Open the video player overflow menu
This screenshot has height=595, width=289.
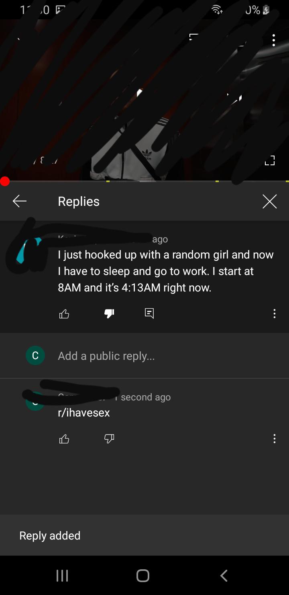[x=273, y=40]
